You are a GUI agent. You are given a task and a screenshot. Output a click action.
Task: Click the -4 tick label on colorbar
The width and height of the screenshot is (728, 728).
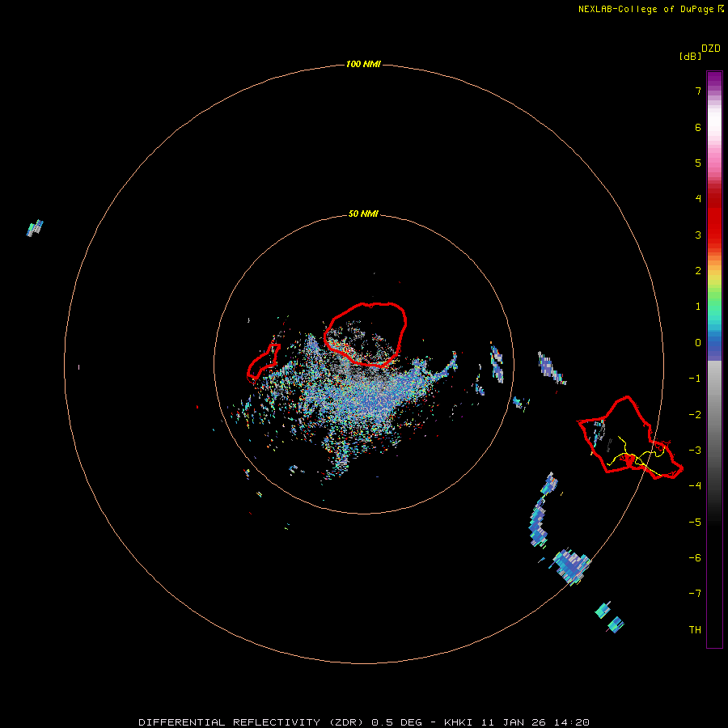pos(695,485)
